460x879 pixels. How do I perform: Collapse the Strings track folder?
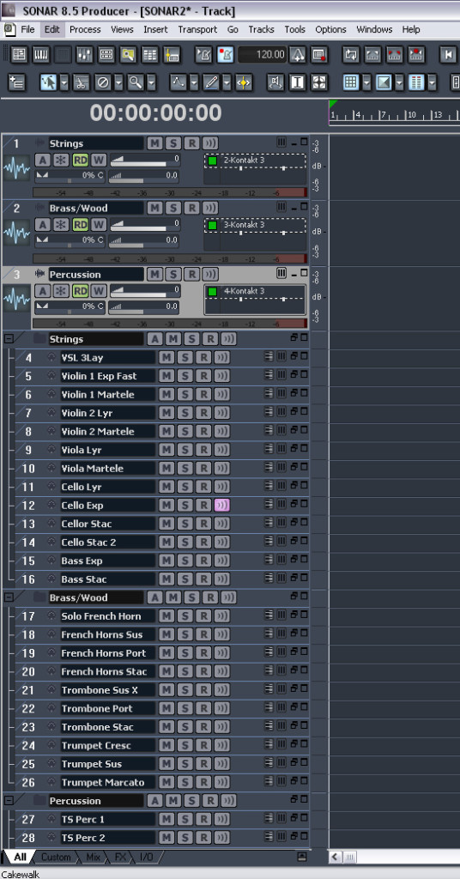click(x=9, y=338)
